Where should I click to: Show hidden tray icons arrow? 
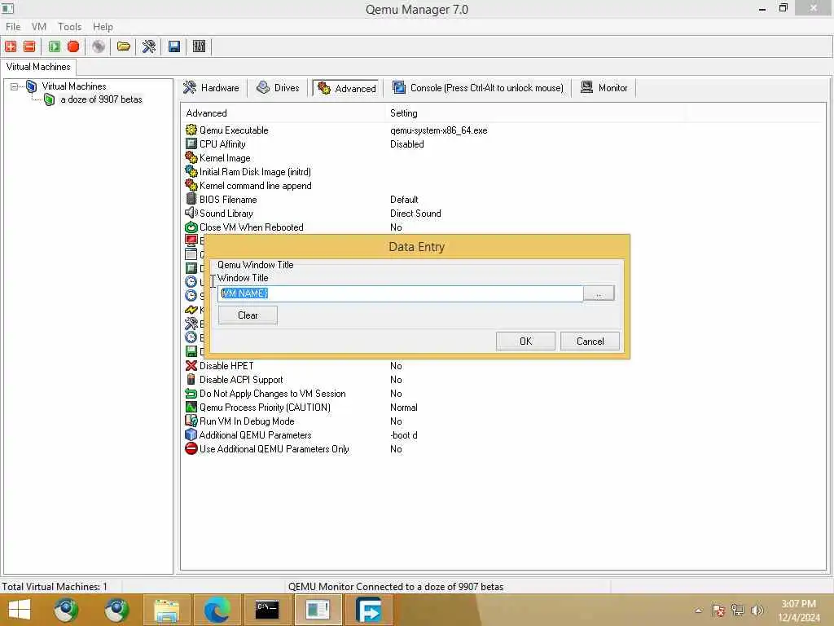click(698, 611)
